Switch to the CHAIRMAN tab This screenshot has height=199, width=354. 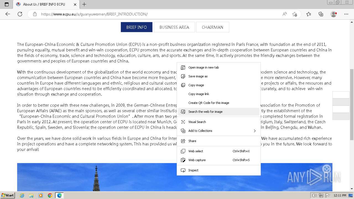(x=212, y=27)
